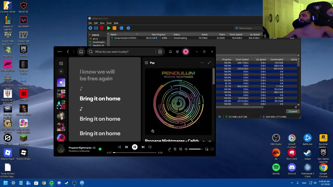Open the View menu in qBittorrent

click(102, 23)
